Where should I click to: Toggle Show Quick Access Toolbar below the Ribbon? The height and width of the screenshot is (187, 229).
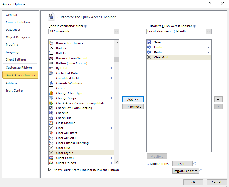coord(50,170)
